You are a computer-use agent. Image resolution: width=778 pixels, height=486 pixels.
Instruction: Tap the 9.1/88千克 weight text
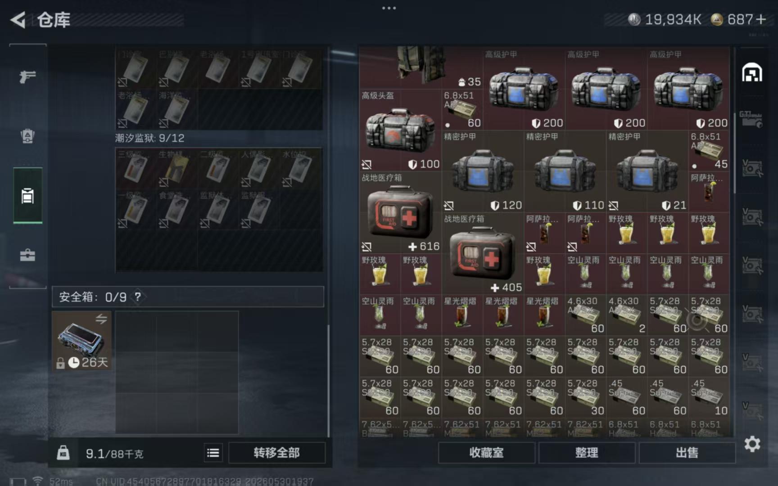click(114, 454)
